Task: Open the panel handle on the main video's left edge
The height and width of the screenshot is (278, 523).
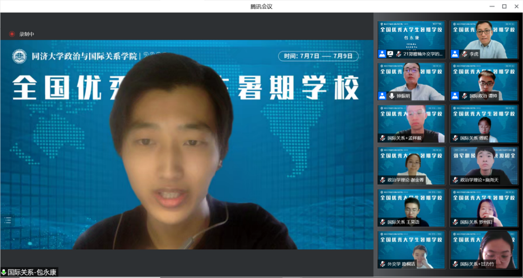Action: (x=8, y=220)
